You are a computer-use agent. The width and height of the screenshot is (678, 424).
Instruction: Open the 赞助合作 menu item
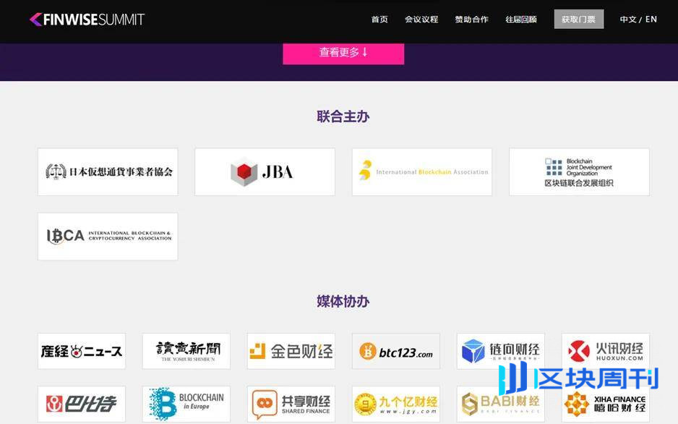pos(471,20)
